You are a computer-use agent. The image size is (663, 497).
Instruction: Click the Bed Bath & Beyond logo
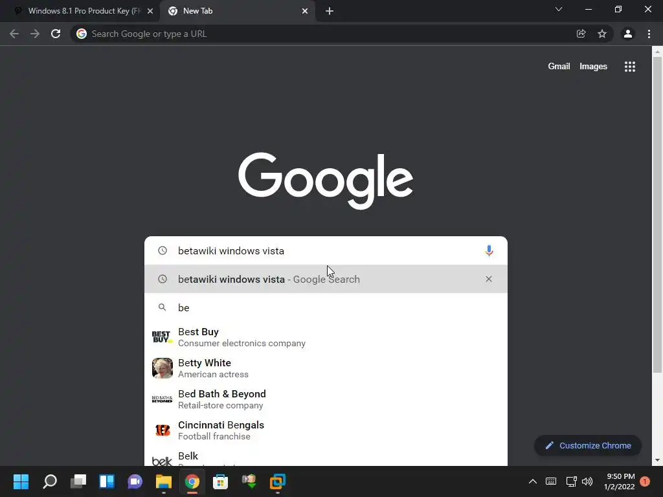[163, 399]
